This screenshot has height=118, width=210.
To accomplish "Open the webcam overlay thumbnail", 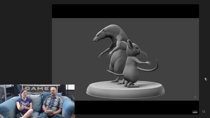I will click(37, 101).
